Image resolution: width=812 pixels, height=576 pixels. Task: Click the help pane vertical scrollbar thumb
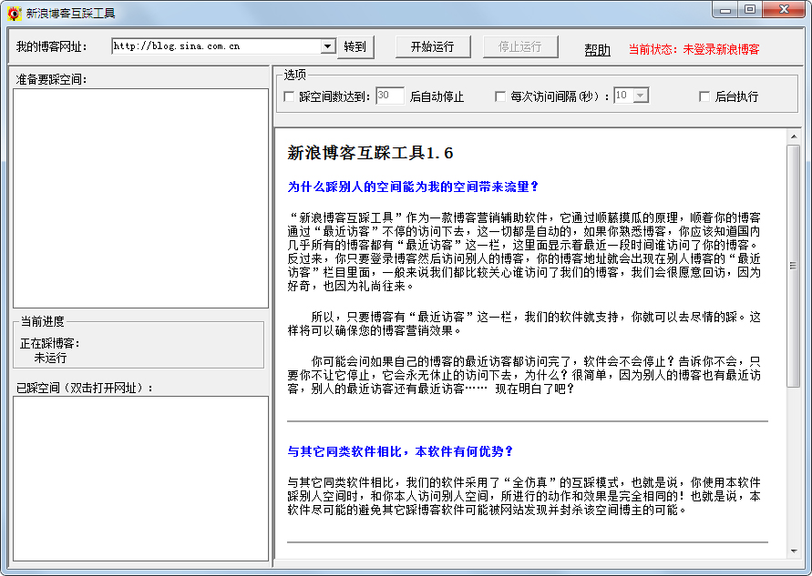point(794,266)
